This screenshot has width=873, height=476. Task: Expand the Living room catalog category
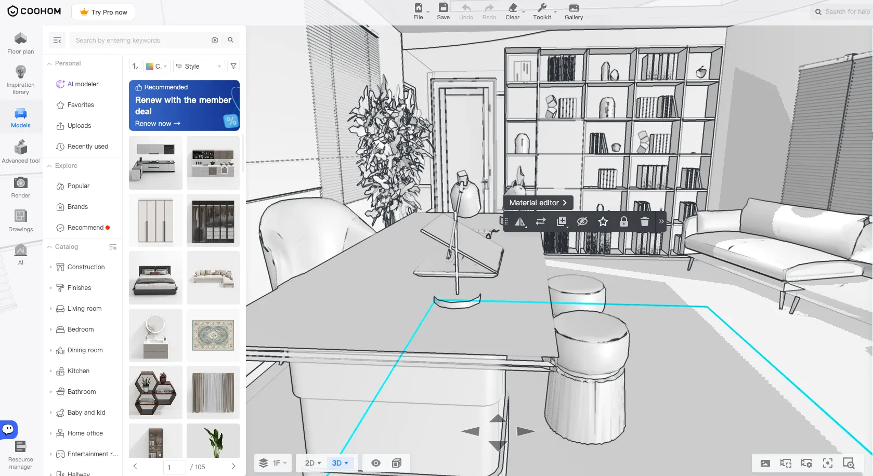pos(84,309)
